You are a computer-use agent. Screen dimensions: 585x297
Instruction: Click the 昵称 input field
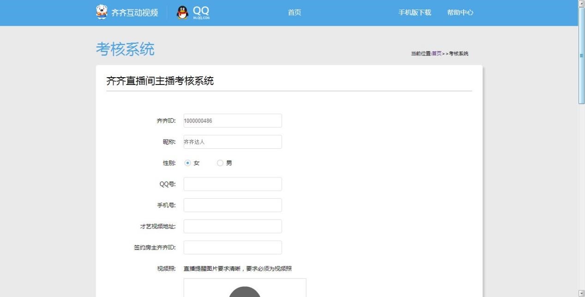point(233,142)
